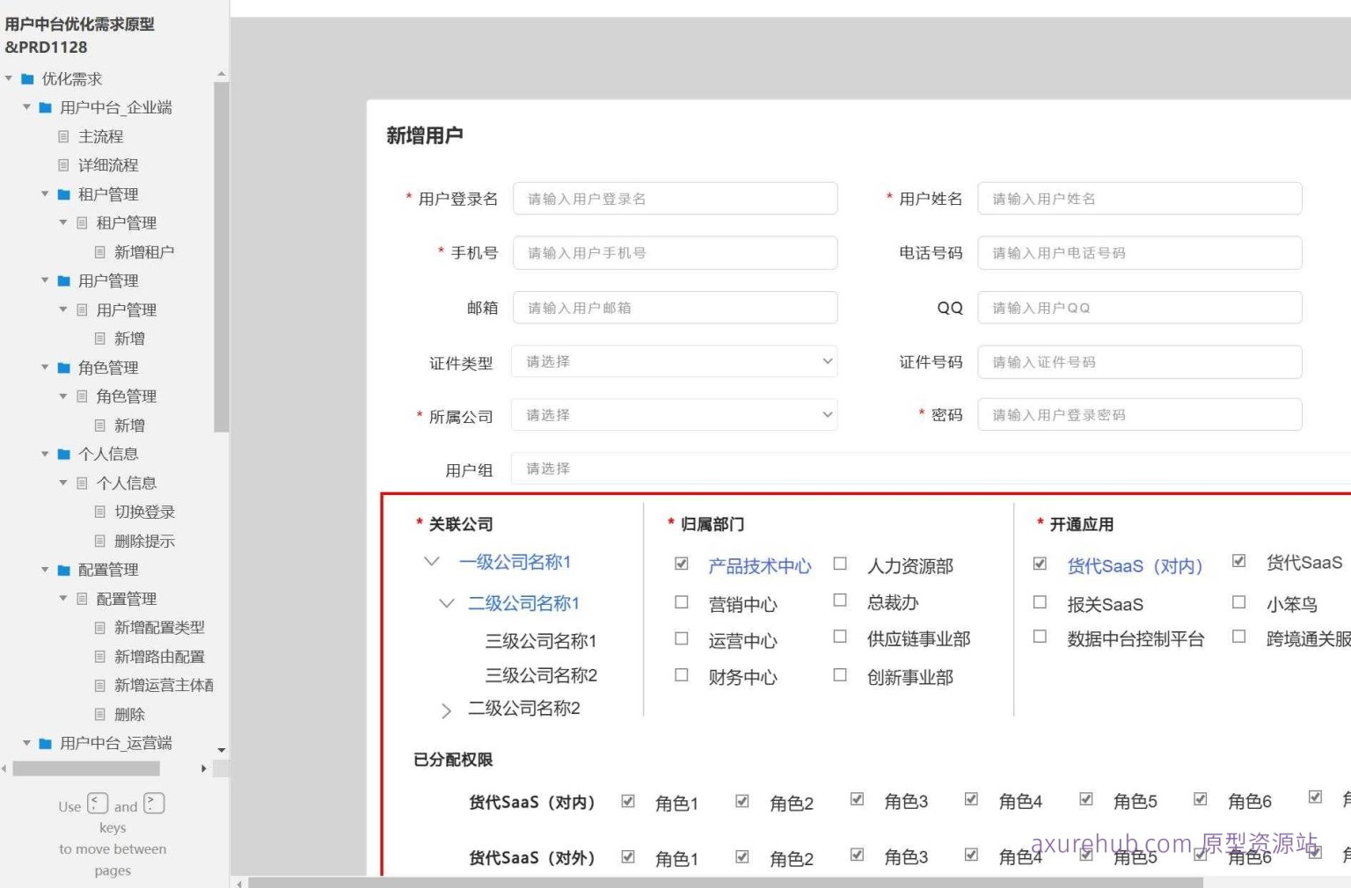
Task: Open the 所属公司 dropdown
Action: (674, 415)
